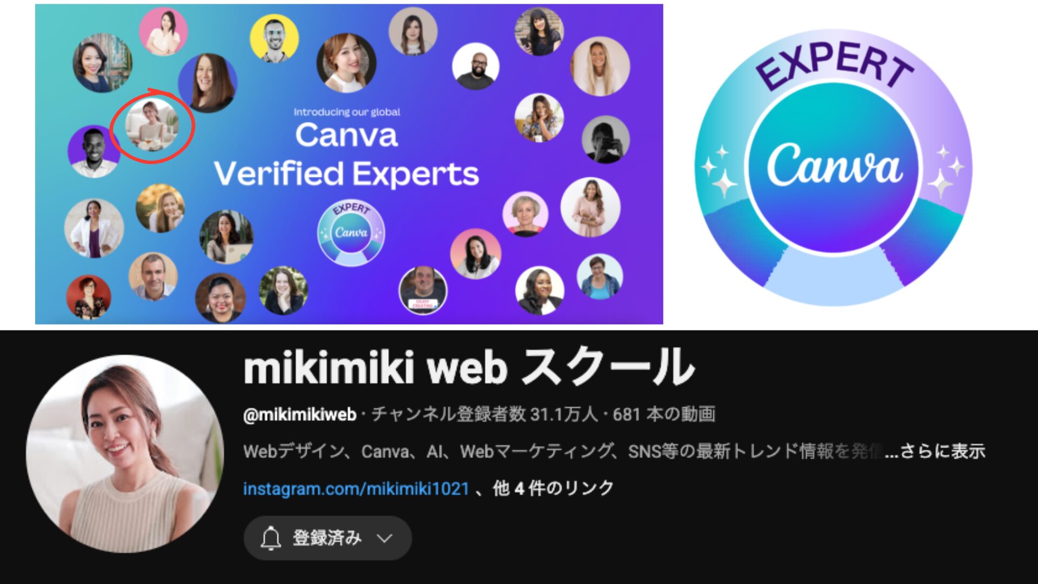Select the man with Enjoy Creating shirt

tap(423, 290)
